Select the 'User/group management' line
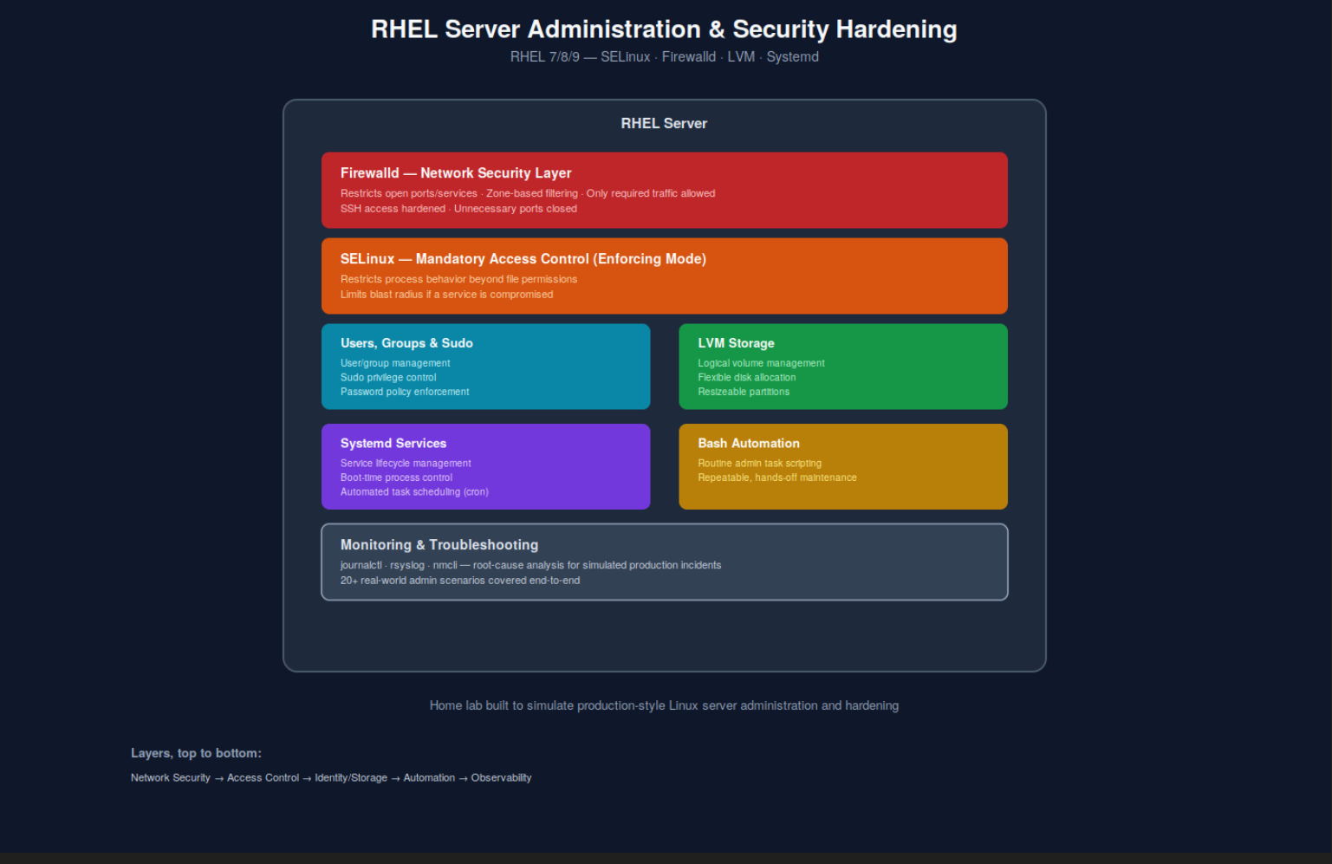Viewport: 1332px width, 864px height. pyautogui.click(x=395, y=363)
